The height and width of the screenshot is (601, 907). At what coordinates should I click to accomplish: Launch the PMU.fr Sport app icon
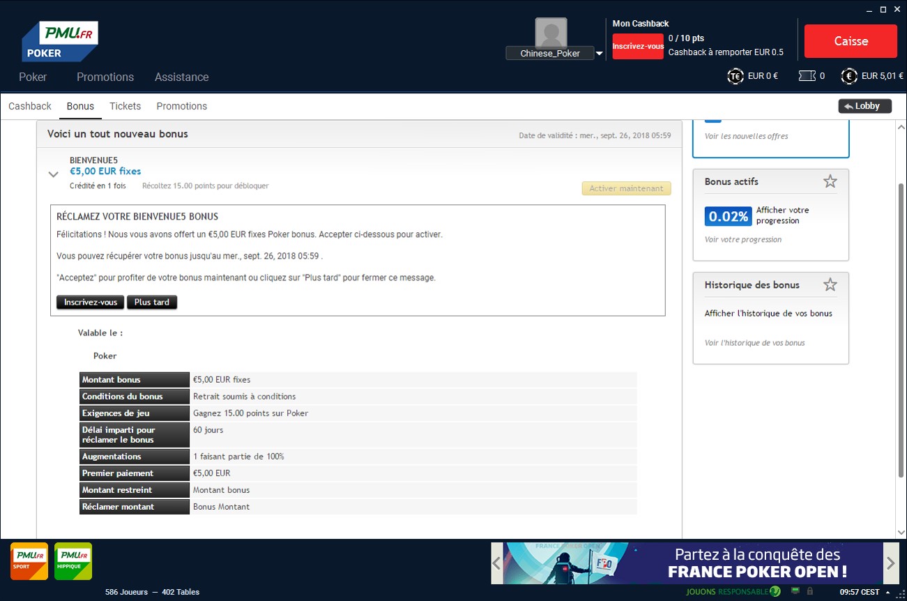coord(29,561)
